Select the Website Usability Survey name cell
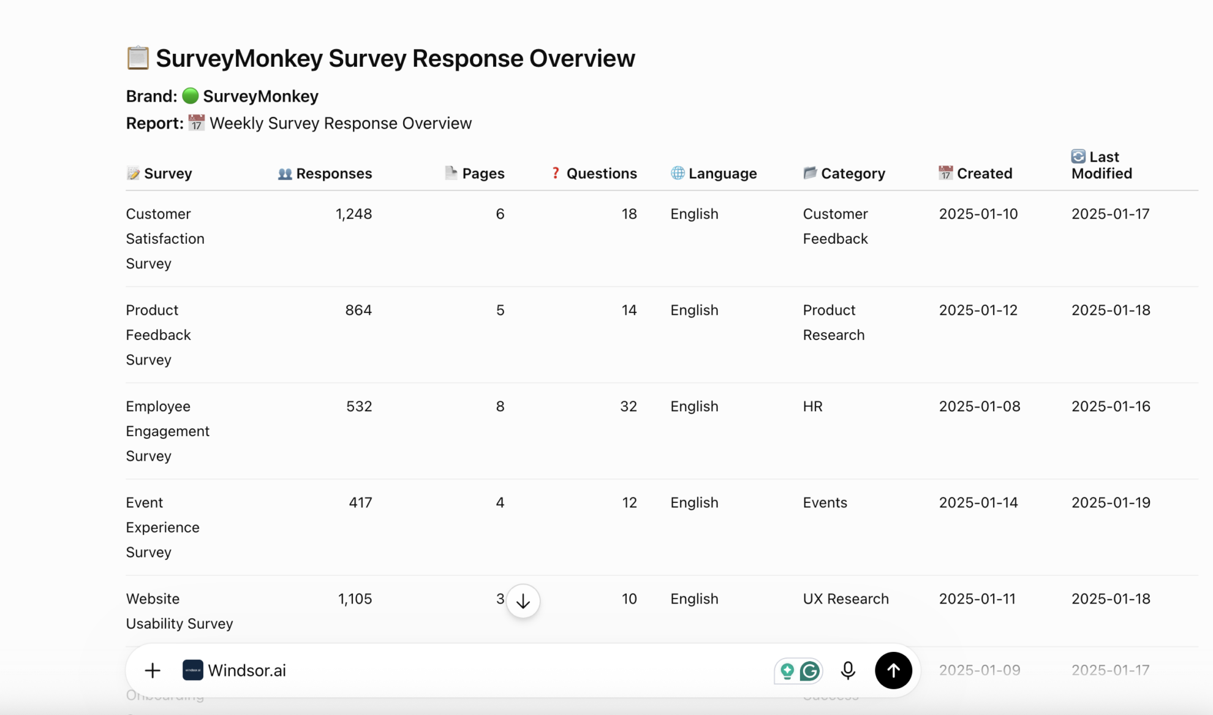Image resolution: width=1213 pixels, height=715 pixels. click(x=179, y=611)
